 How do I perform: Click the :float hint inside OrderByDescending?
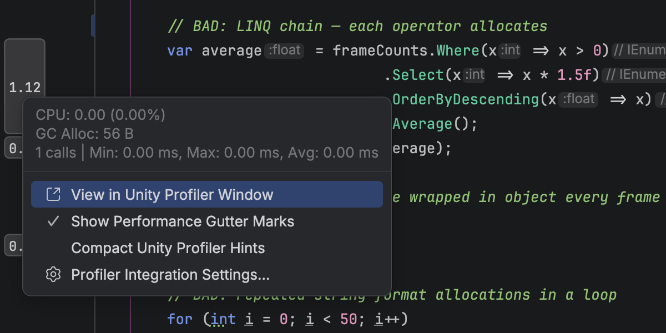pos(578,99)
